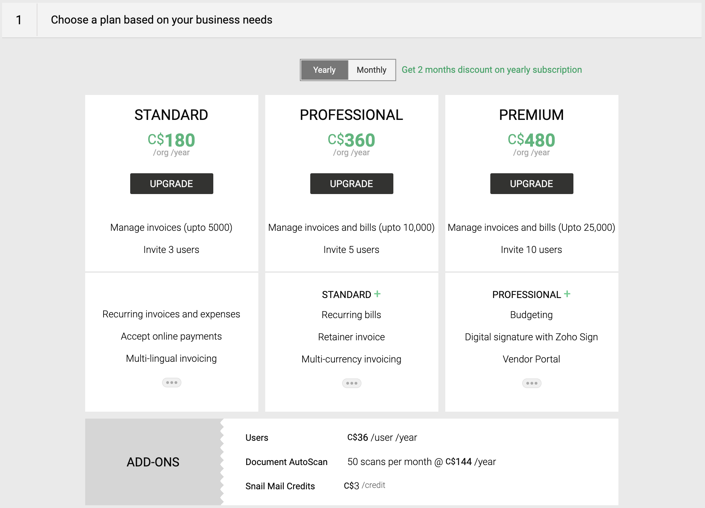Switch billing to Yearly

(x=324, y=70)
